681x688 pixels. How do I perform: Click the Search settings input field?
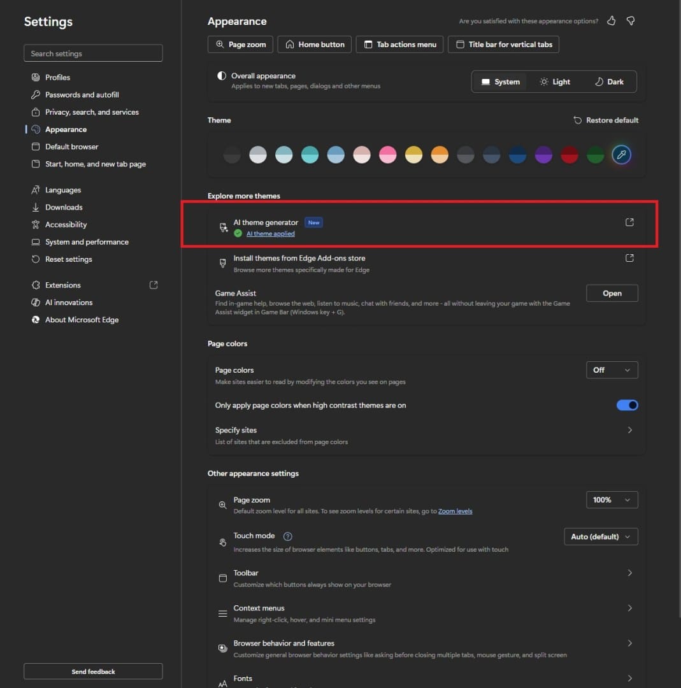93,54
